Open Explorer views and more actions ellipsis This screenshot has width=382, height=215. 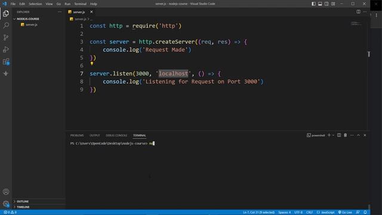(x=60, y=12)
